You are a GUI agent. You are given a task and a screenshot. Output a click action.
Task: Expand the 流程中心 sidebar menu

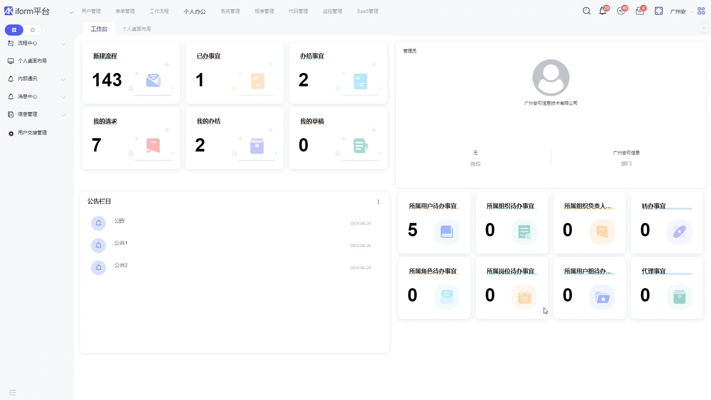[x=37, y=43]
